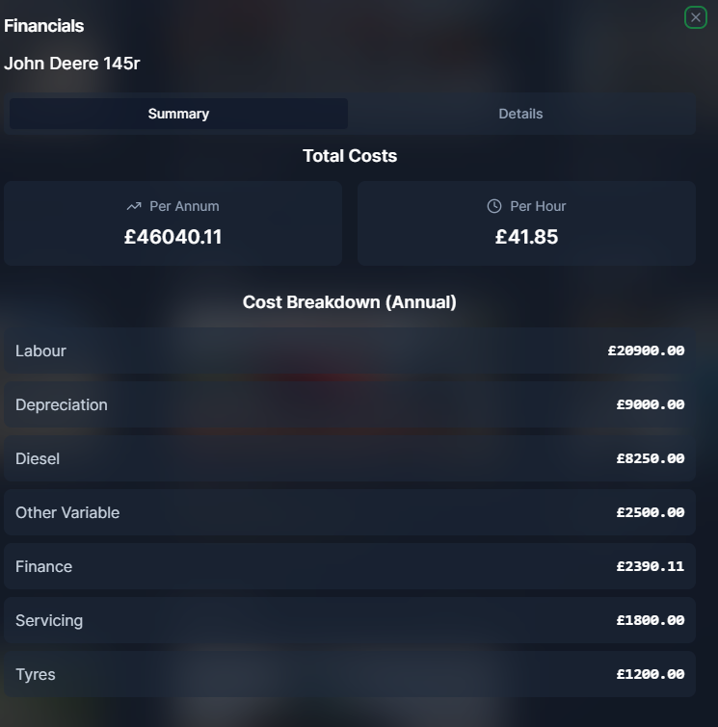Click the £46040.11 annual total
The height and width of the screenshot is (727, 718).
coord(173,237)
